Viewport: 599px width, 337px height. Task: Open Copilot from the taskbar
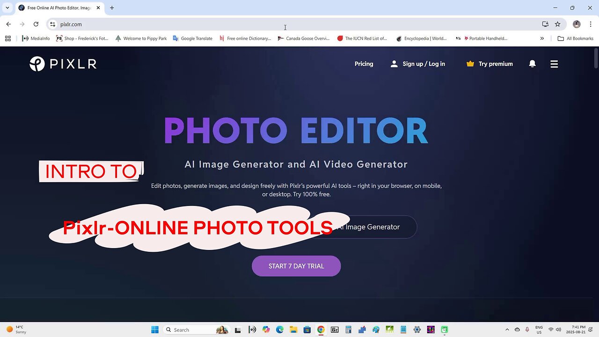click(266, 330)
